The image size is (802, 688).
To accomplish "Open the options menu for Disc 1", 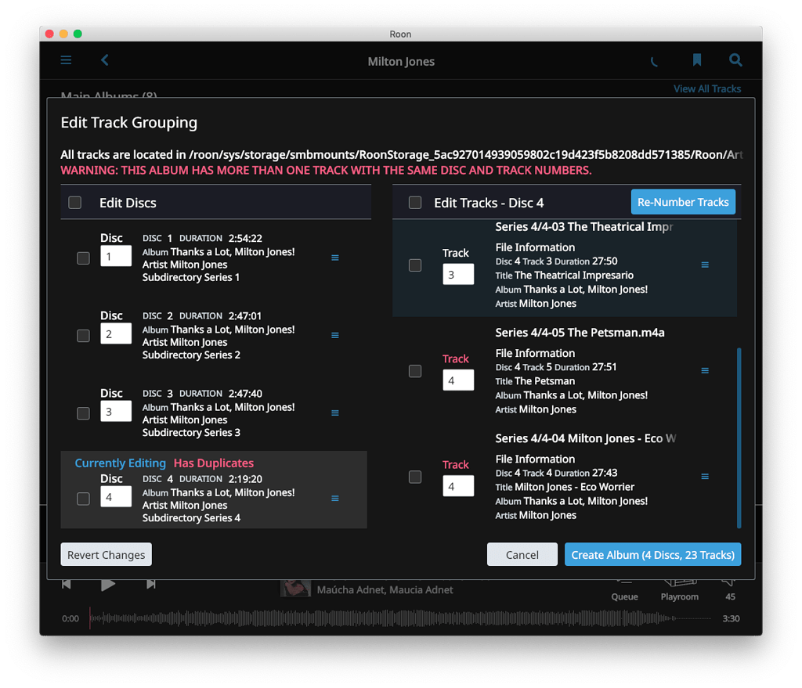I will point(335,258).
